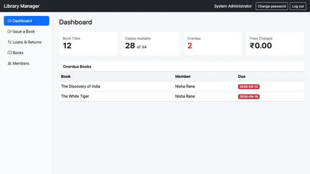The image size is (310, 174).
Task: Open the Members page
Action: [x=27, y=63]
